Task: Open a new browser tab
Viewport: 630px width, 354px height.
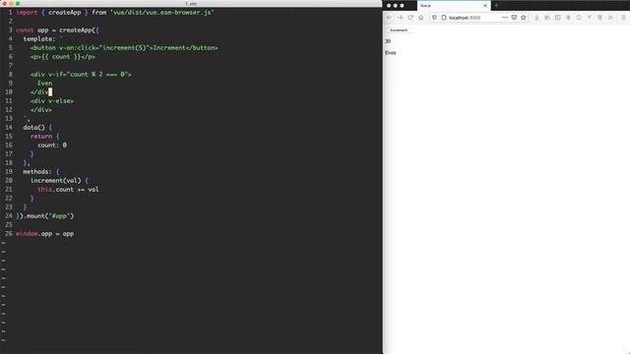Action: [496, 6]
